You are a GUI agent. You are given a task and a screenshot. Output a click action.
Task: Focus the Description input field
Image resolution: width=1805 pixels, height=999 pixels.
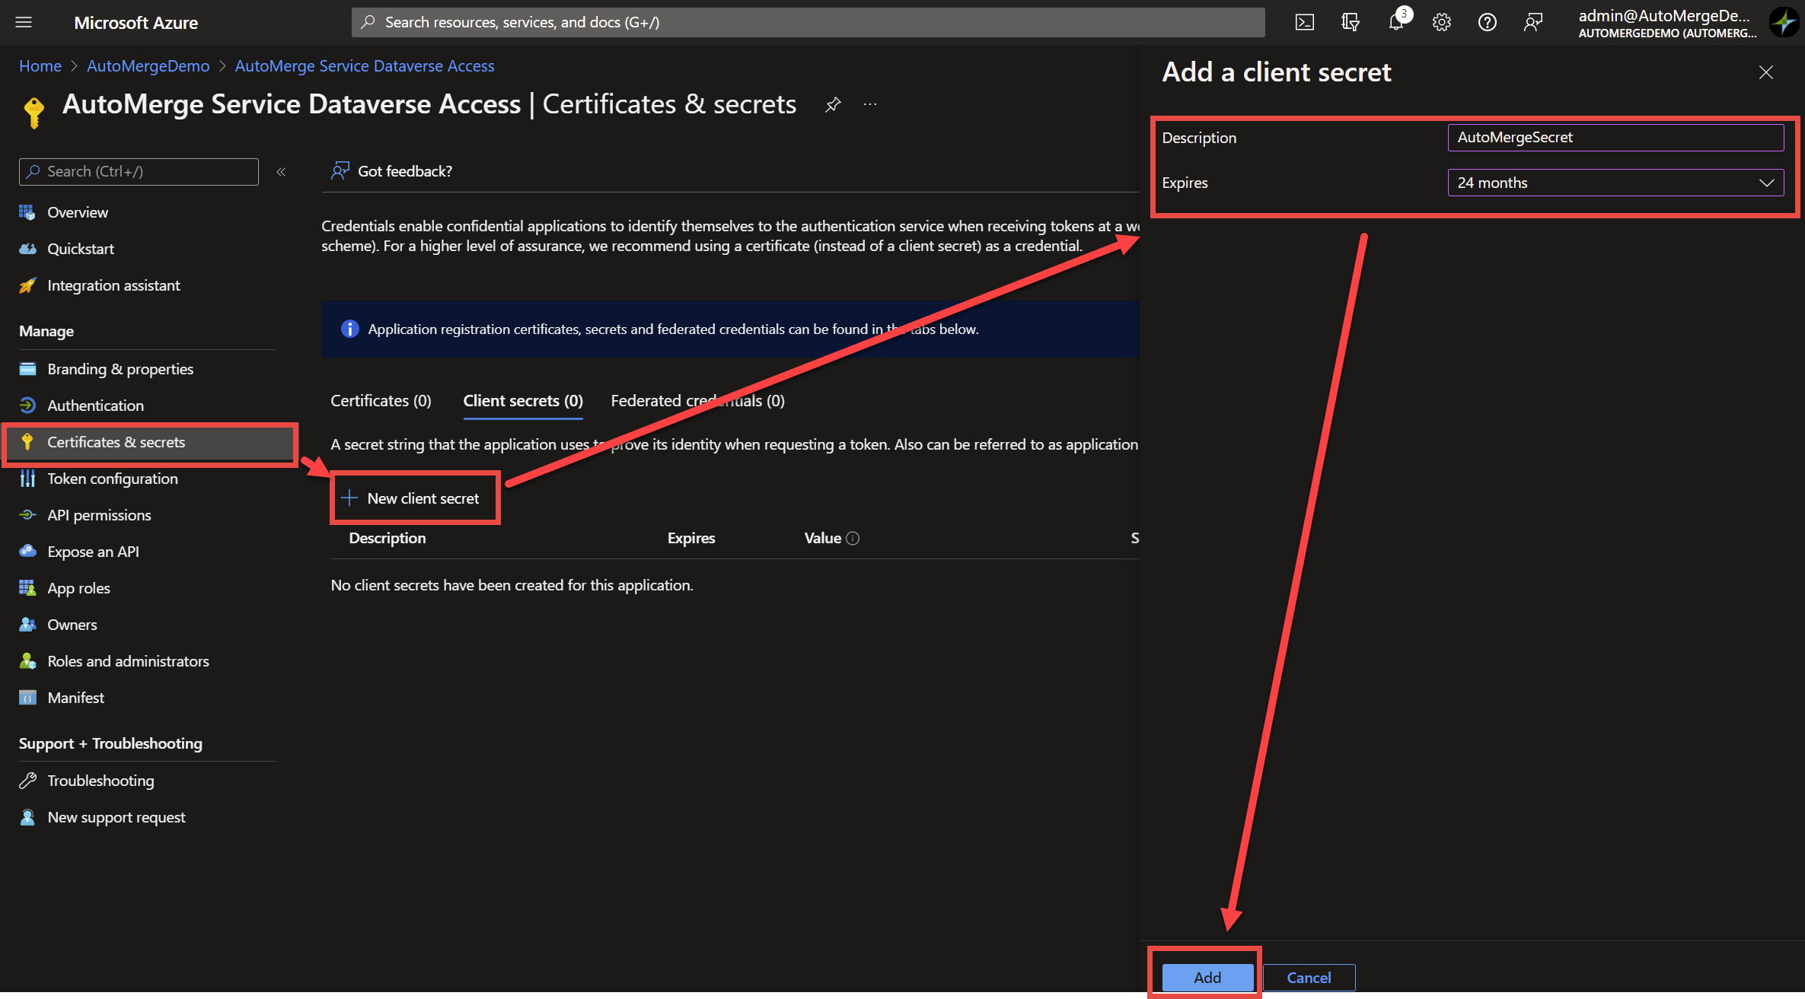coord(1615,138)
